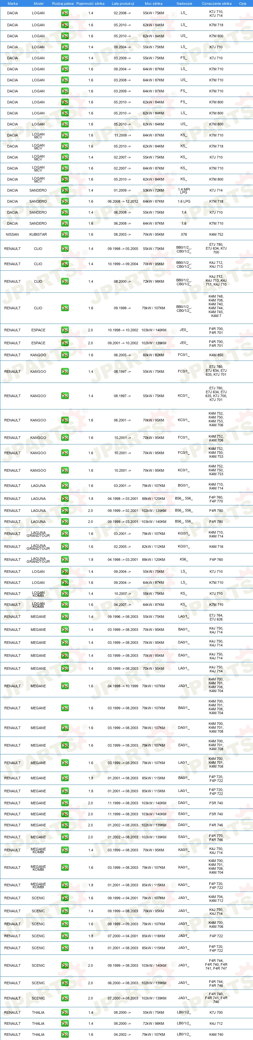This screenshot has height=1040, width=253.
Task: Click the K7J 700 engine code cell
Action: pos(216,1012)
